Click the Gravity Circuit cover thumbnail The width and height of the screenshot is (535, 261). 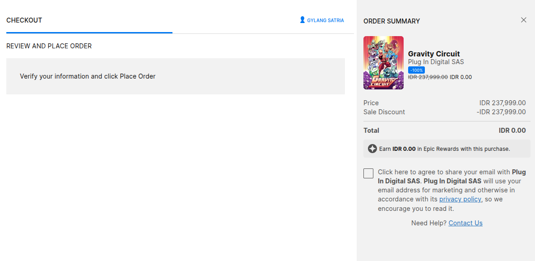click(x=383, y=63)
